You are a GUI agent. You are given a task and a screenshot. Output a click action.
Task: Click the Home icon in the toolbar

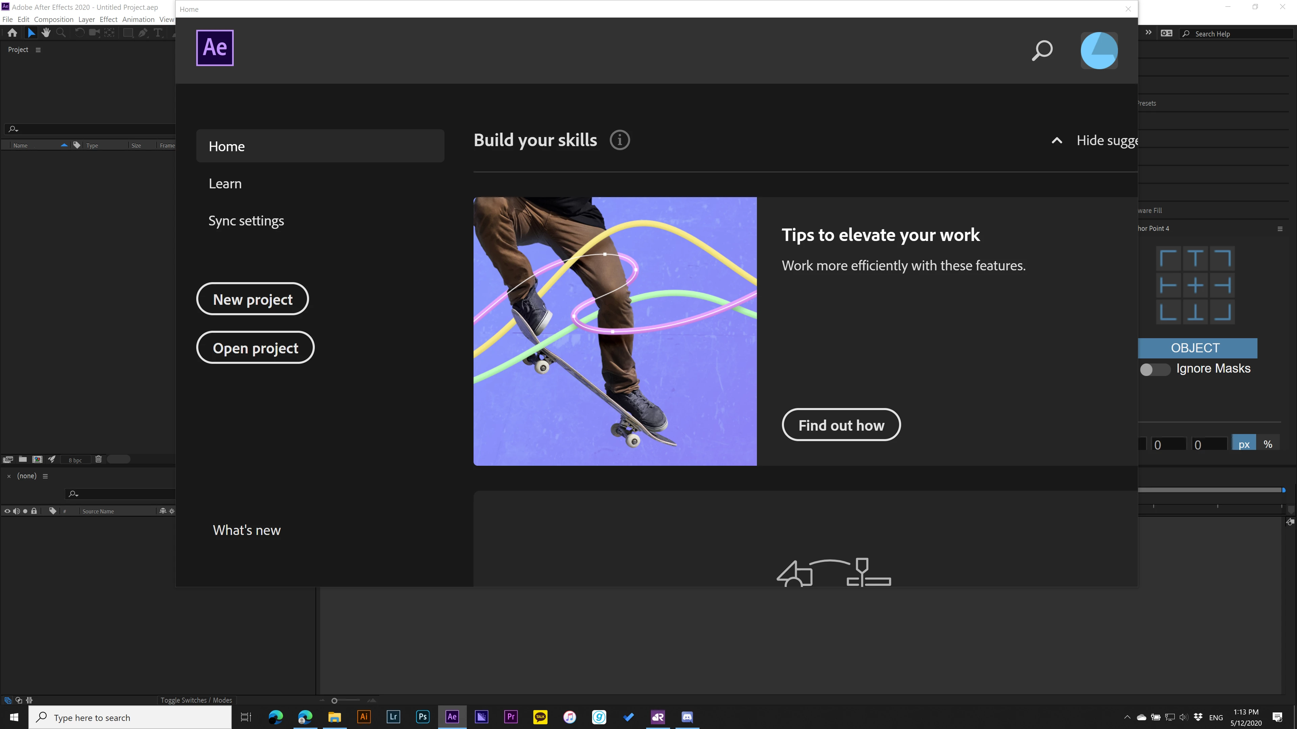point(12,33)
